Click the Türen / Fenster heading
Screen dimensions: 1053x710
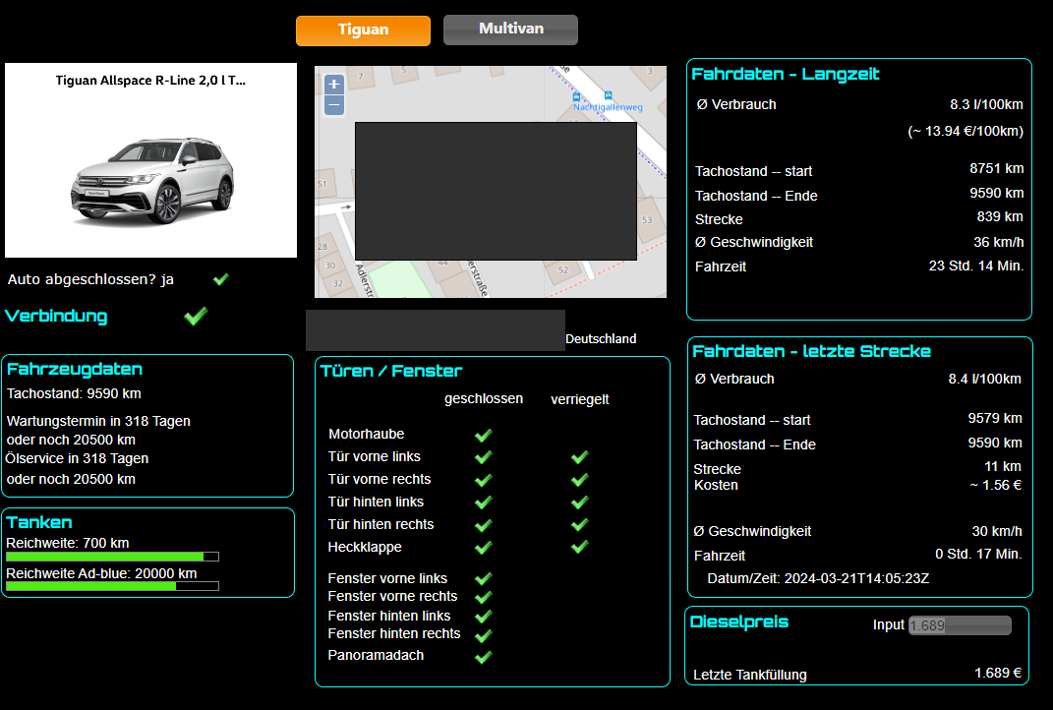391,371
